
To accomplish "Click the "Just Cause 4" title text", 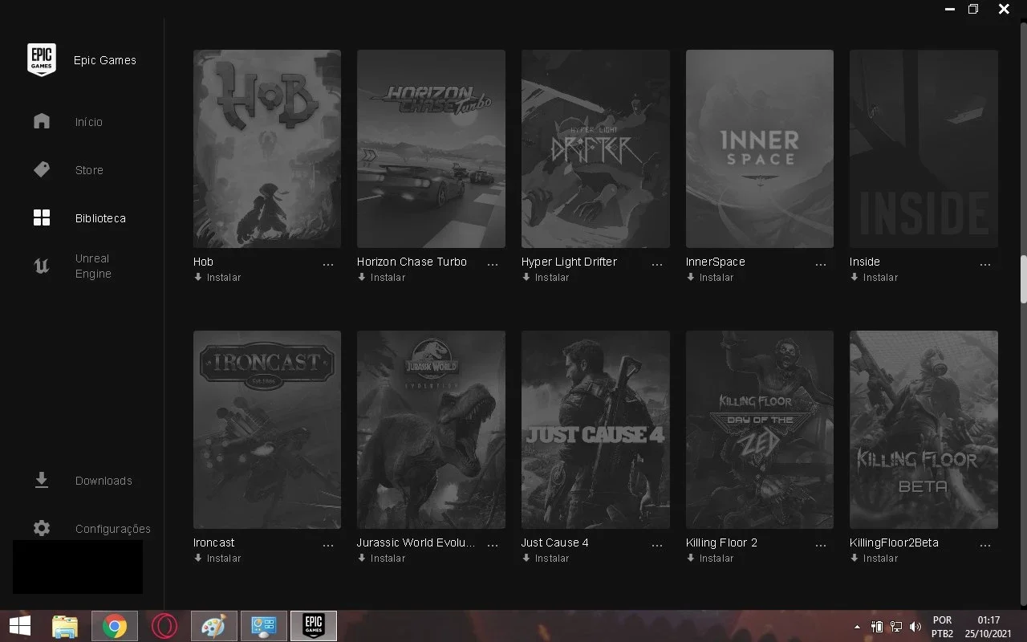I will click(x=555, y=542).
